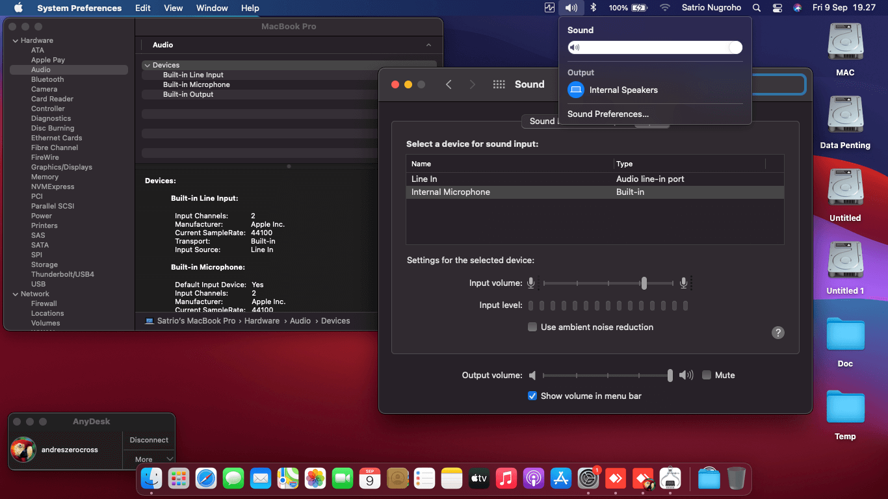Click the Input volume slider track
The image size is (888, 499).
tap(608, 283)
